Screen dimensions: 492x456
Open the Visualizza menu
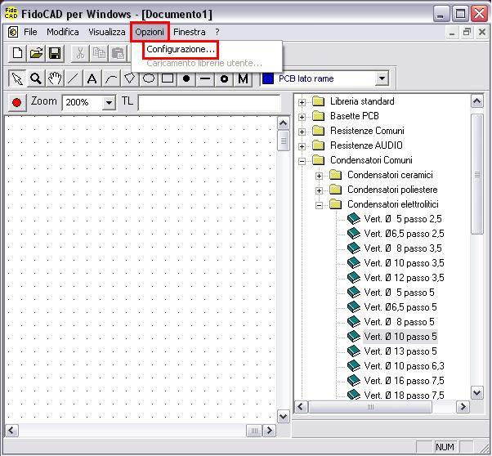pos(107,32)
